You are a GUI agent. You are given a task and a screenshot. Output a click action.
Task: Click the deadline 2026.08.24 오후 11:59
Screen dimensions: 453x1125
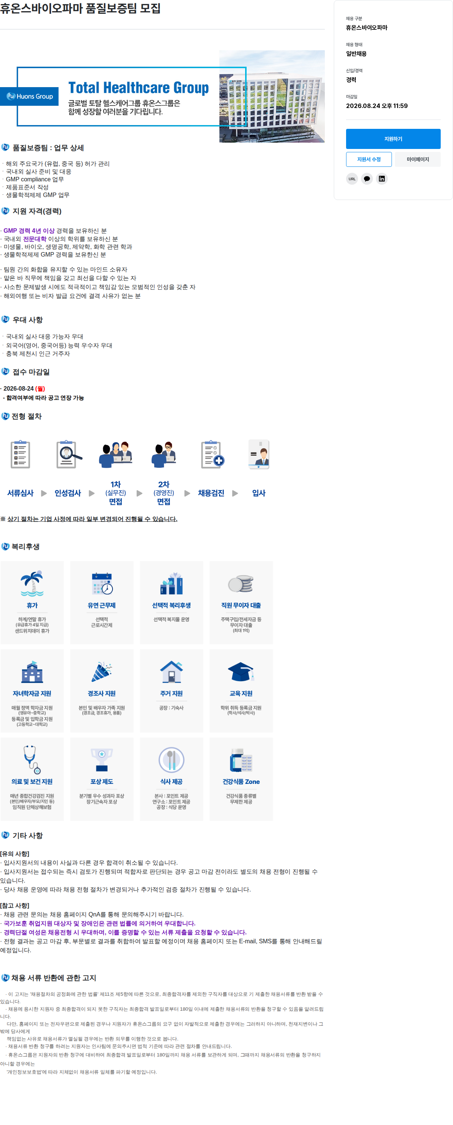click(377, 106)
